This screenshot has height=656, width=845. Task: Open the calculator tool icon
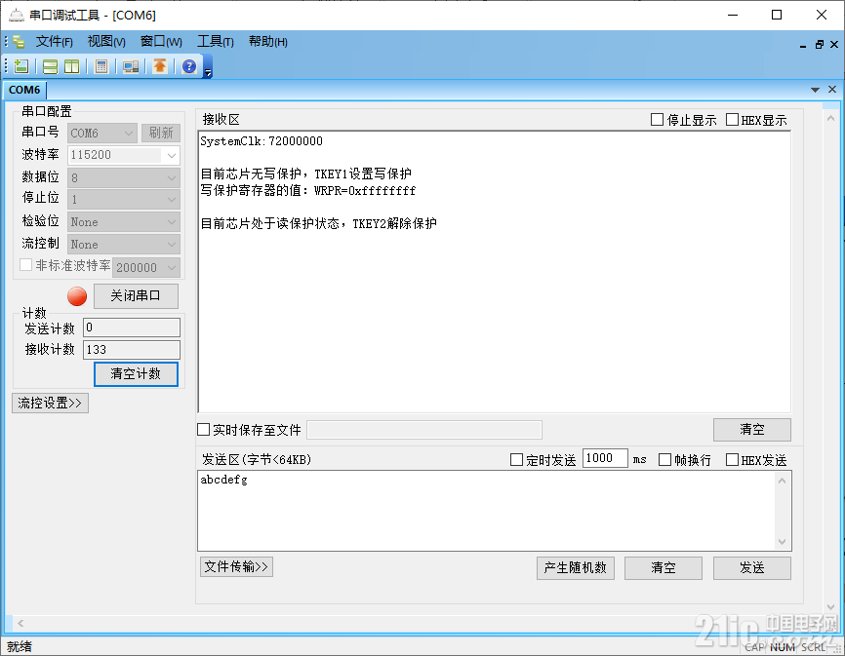click(101, 66)
